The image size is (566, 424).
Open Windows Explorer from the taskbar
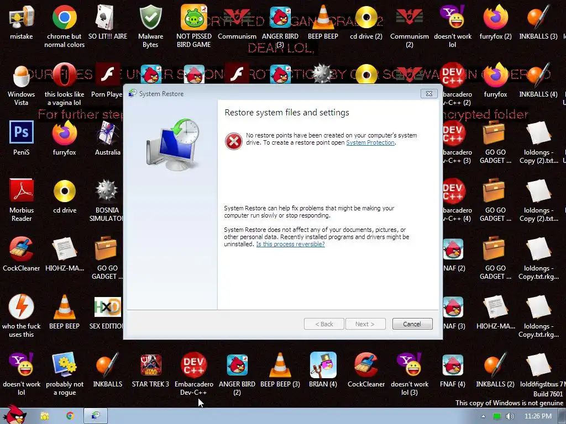pos(44,416)
